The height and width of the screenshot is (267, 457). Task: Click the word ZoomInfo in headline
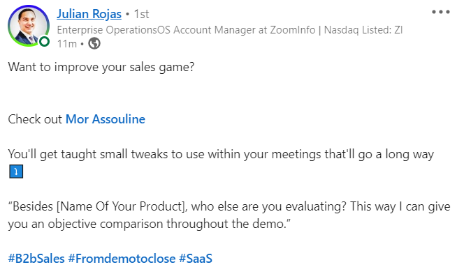(x=293, y=30)
